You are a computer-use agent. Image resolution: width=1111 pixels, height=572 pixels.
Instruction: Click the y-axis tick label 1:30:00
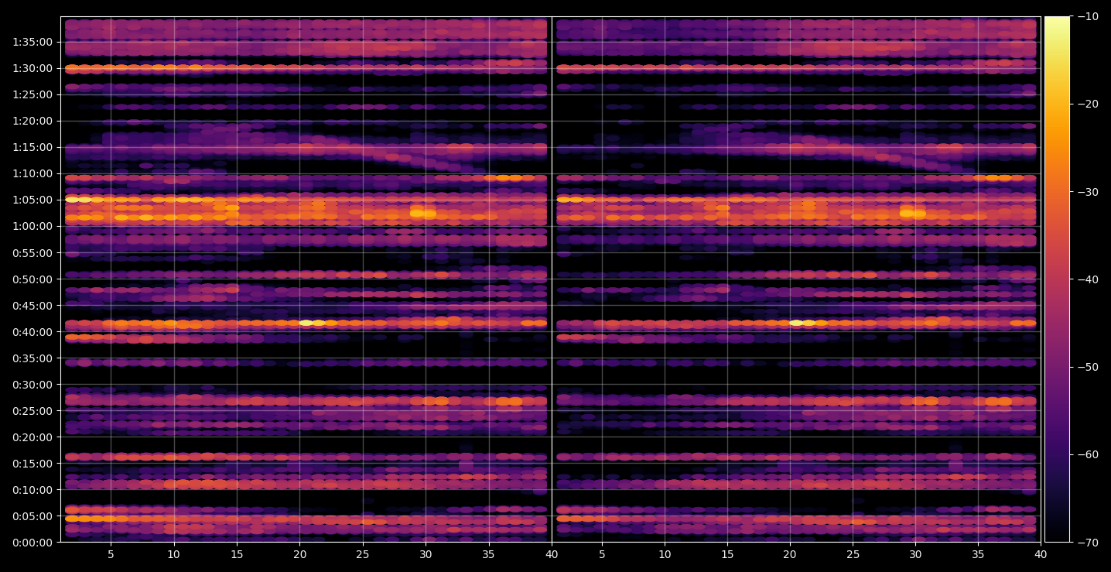[x=32, y=68]
